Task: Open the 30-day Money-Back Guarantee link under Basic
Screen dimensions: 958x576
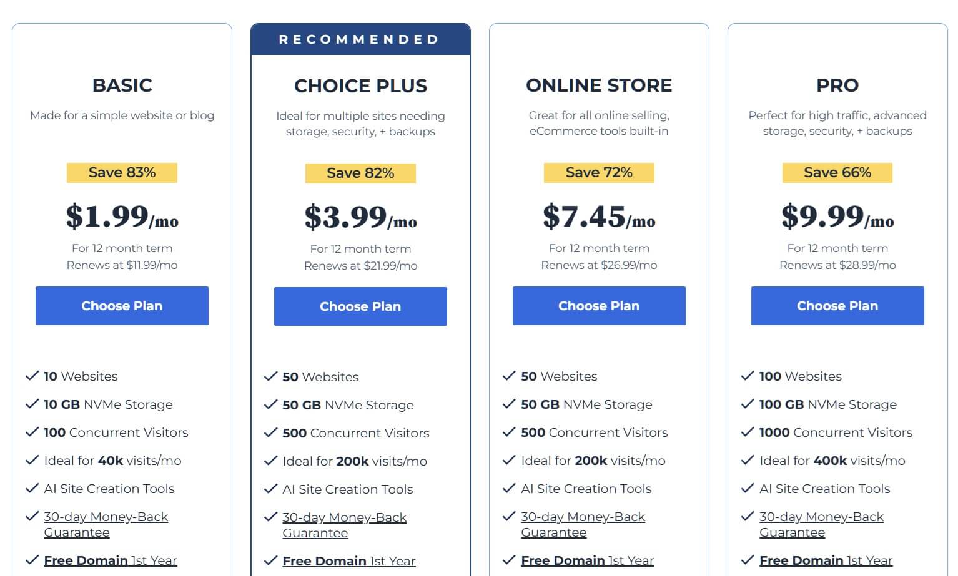Action: (106, 524)
